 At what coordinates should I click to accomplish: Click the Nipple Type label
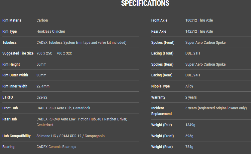(x=161, y=86)
